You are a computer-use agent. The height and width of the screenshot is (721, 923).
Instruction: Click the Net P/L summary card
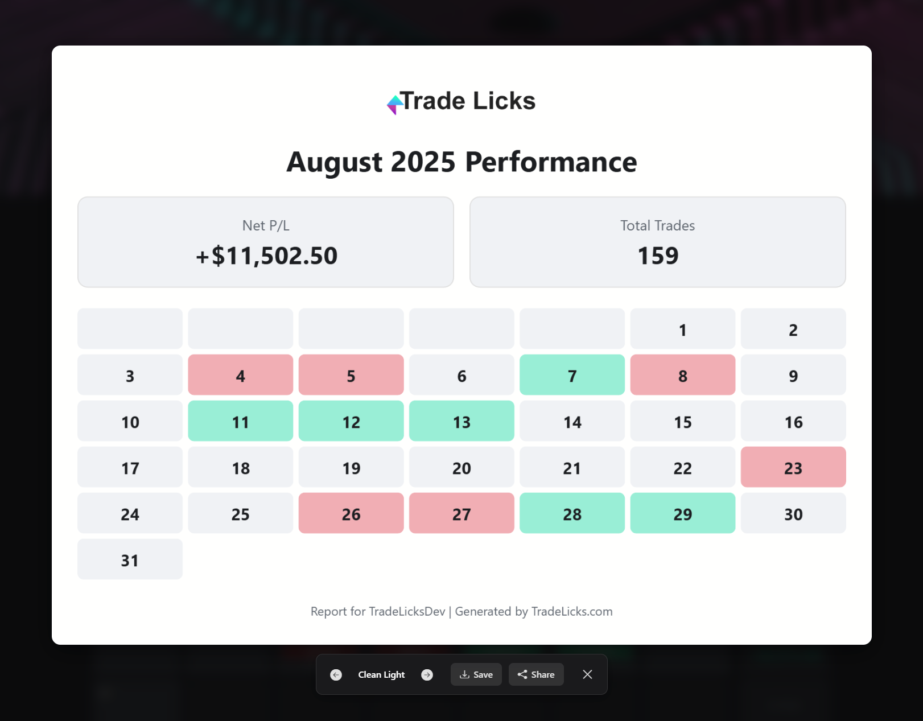tap(265, 241)
